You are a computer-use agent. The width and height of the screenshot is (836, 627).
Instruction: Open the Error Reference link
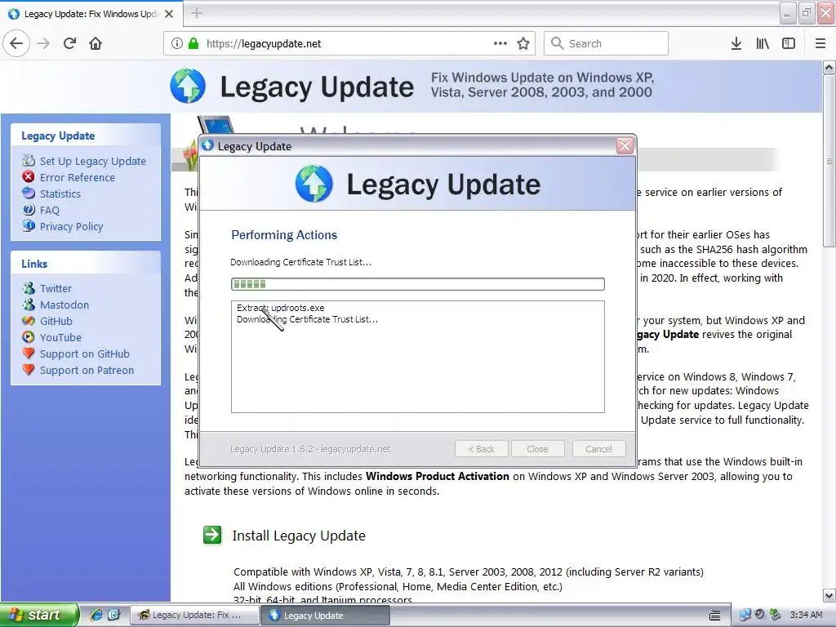[x=78, y=177]
